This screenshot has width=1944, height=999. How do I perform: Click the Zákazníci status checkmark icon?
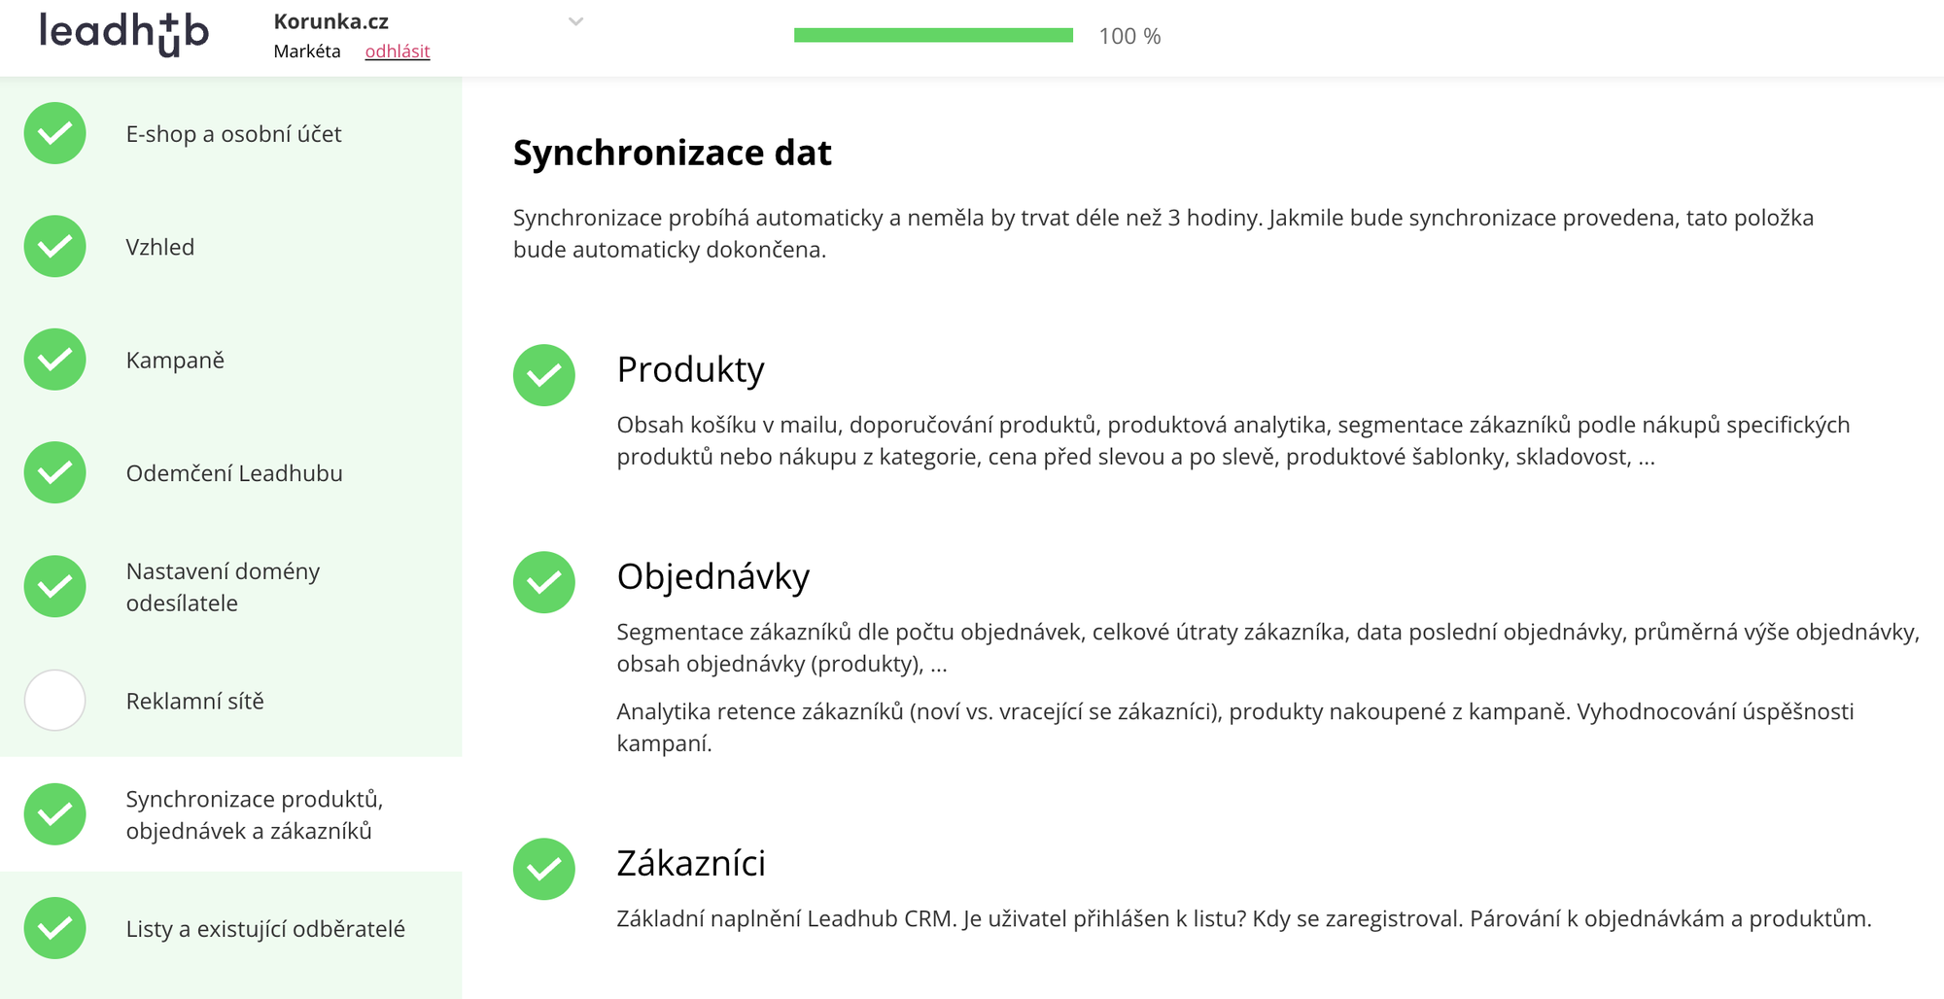(544, 869)
